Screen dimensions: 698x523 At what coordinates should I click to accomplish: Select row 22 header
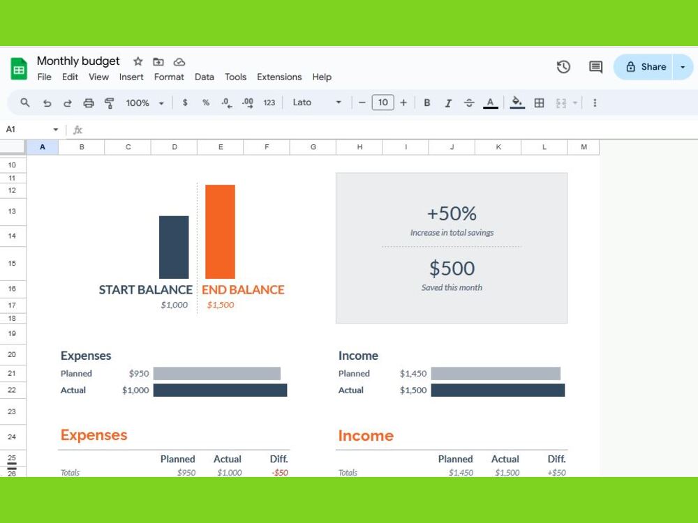13,390
